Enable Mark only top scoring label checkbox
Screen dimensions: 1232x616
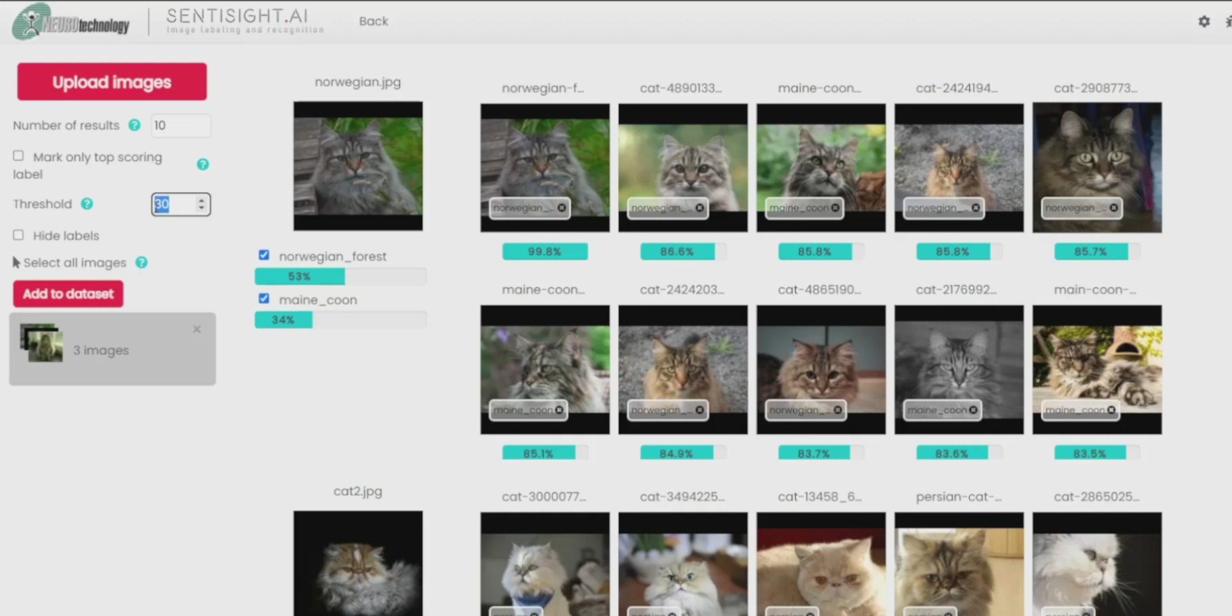pyautogui.click(x=19, y=156)
